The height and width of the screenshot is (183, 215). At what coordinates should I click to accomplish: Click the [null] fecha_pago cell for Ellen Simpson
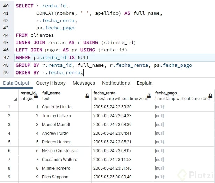click(x=184, y=177)
